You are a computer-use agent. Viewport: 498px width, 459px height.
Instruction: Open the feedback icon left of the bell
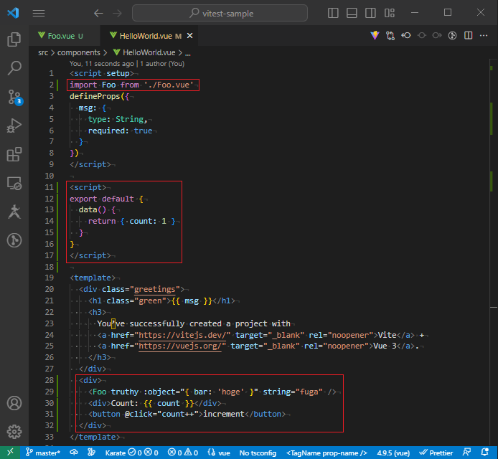pyautogui.click(x=466, y=453)
